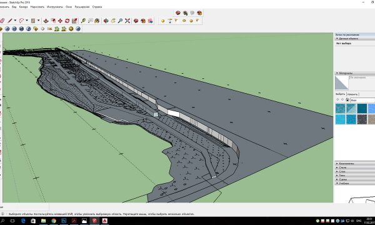Open File Explorer from taskbar
Screen dimensions: 375x225
[x=44, y=221]
